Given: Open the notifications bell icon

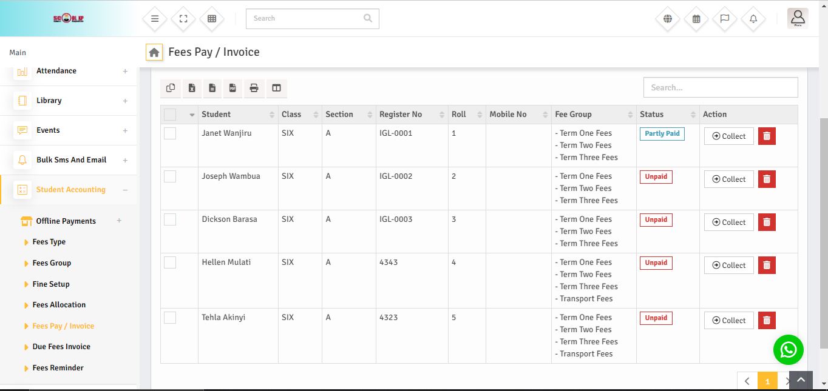Looking at the screenshot, I should pyautogui.click(x=753, y=19).
